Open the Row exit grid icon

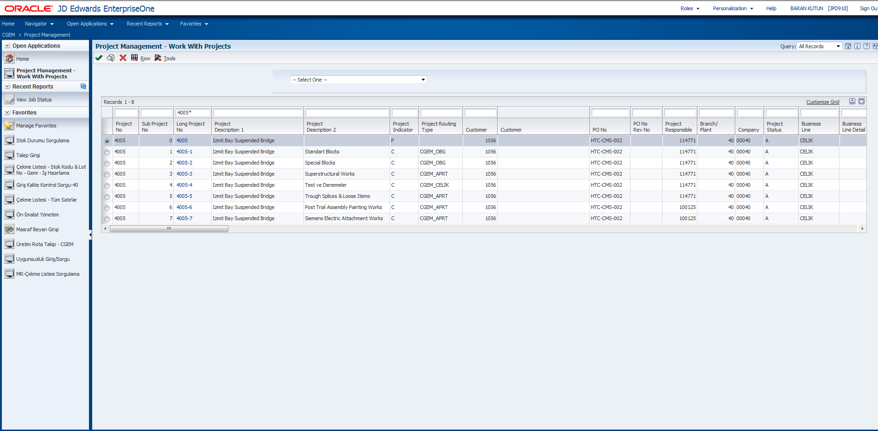click(x=134, y=57)
